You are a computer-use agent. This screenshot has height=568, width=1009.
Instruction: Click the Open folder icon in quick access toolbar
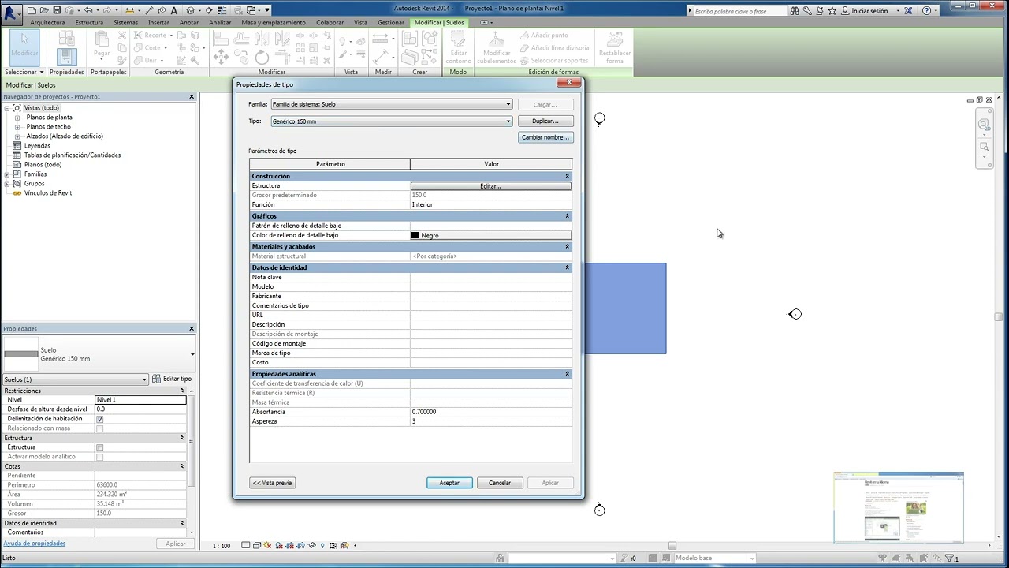[x=44, y=10]
